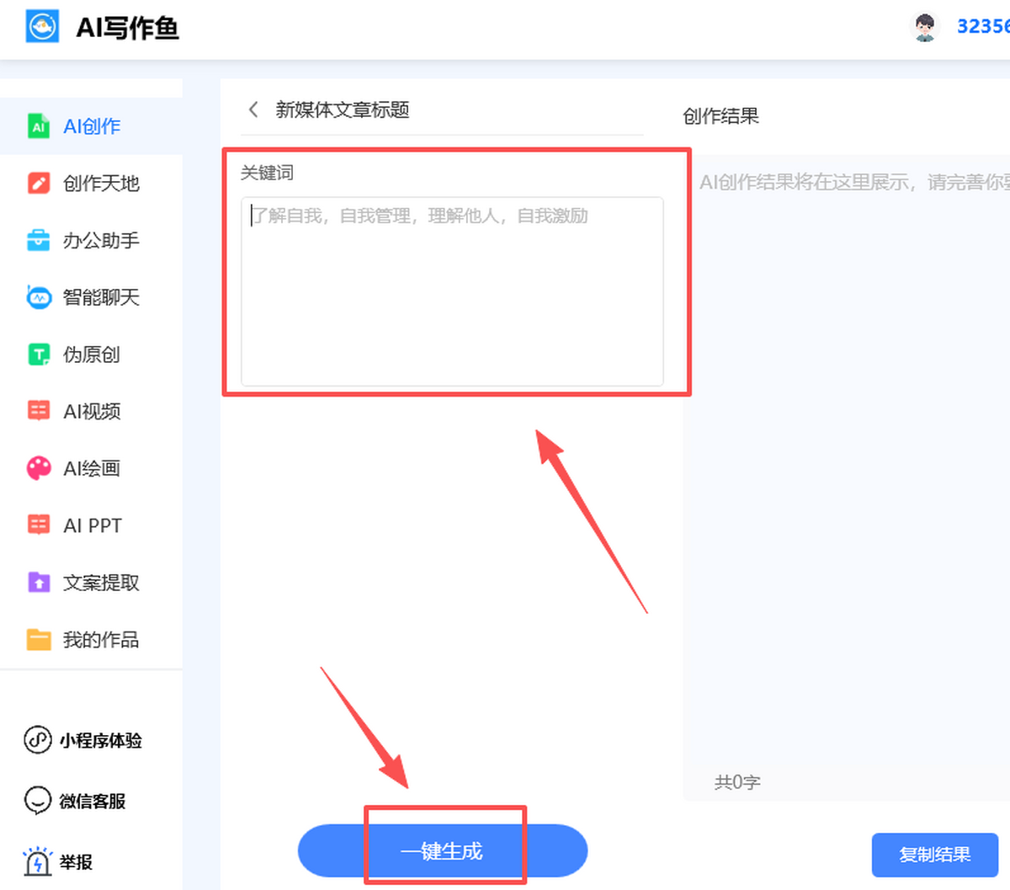Click the 文案提取 purple folder icon
This screenshot has width=1010, height=890.
[39, 583]
